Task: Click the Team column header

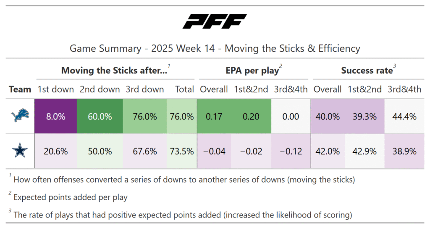Action: (x=20, y=89)
